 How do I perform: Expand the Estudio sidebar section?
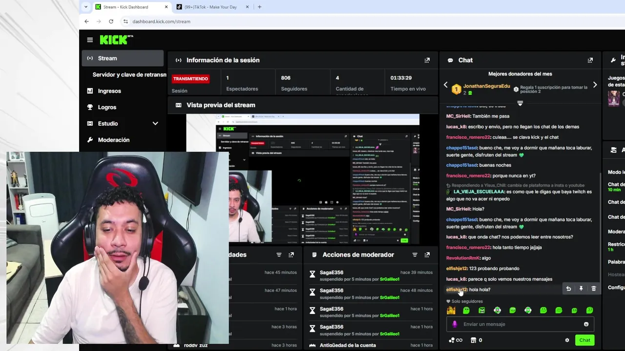(x=155, y=123)
